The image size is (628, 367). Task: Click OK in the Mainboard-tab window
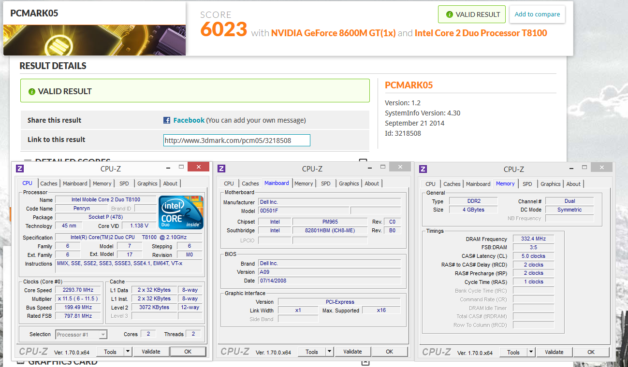coord(390,352)
